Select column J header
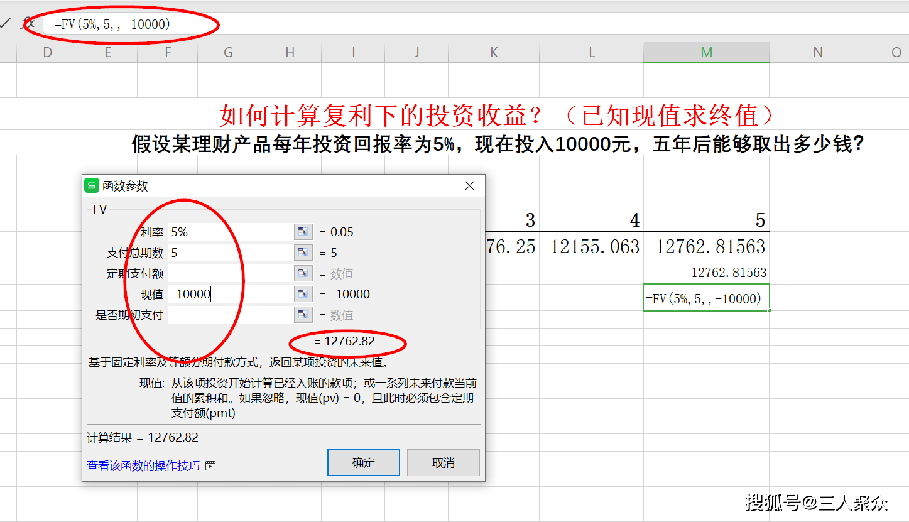The image size is (909, 522). point(416,53)
